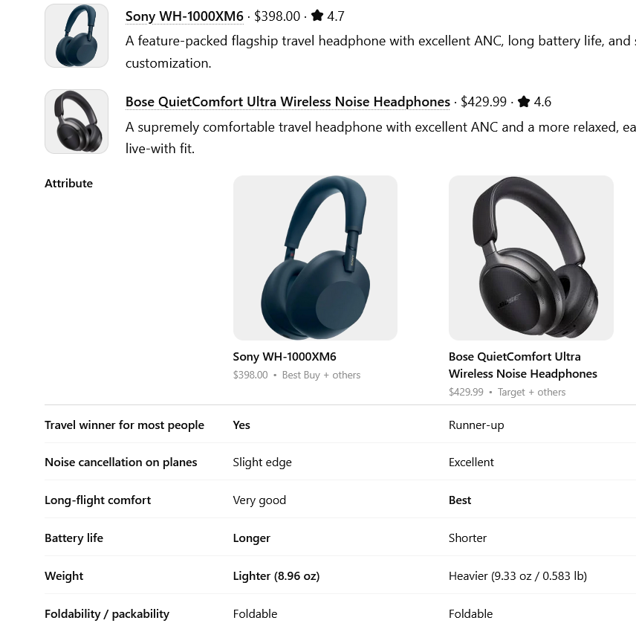Click the Best long-flight comfort value

(460, 500)
